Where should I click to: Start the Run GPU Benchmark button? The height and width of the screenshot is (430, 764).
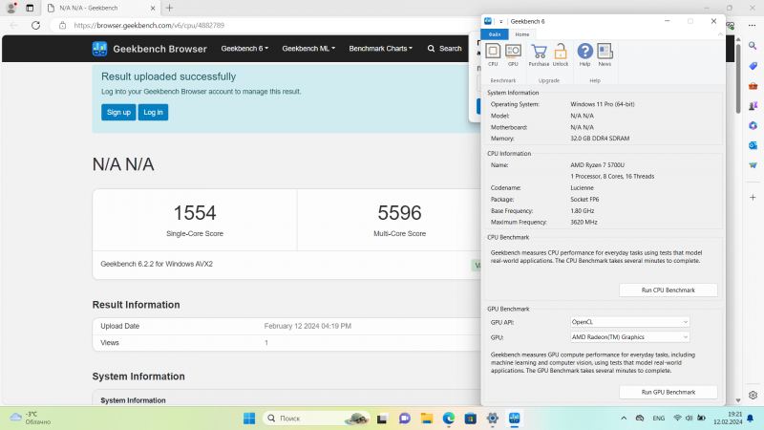coord(668,392)
